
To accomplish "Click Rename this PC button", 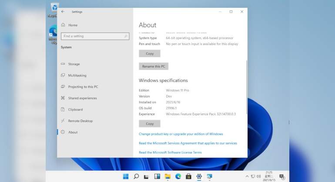I will pos(154,66).
